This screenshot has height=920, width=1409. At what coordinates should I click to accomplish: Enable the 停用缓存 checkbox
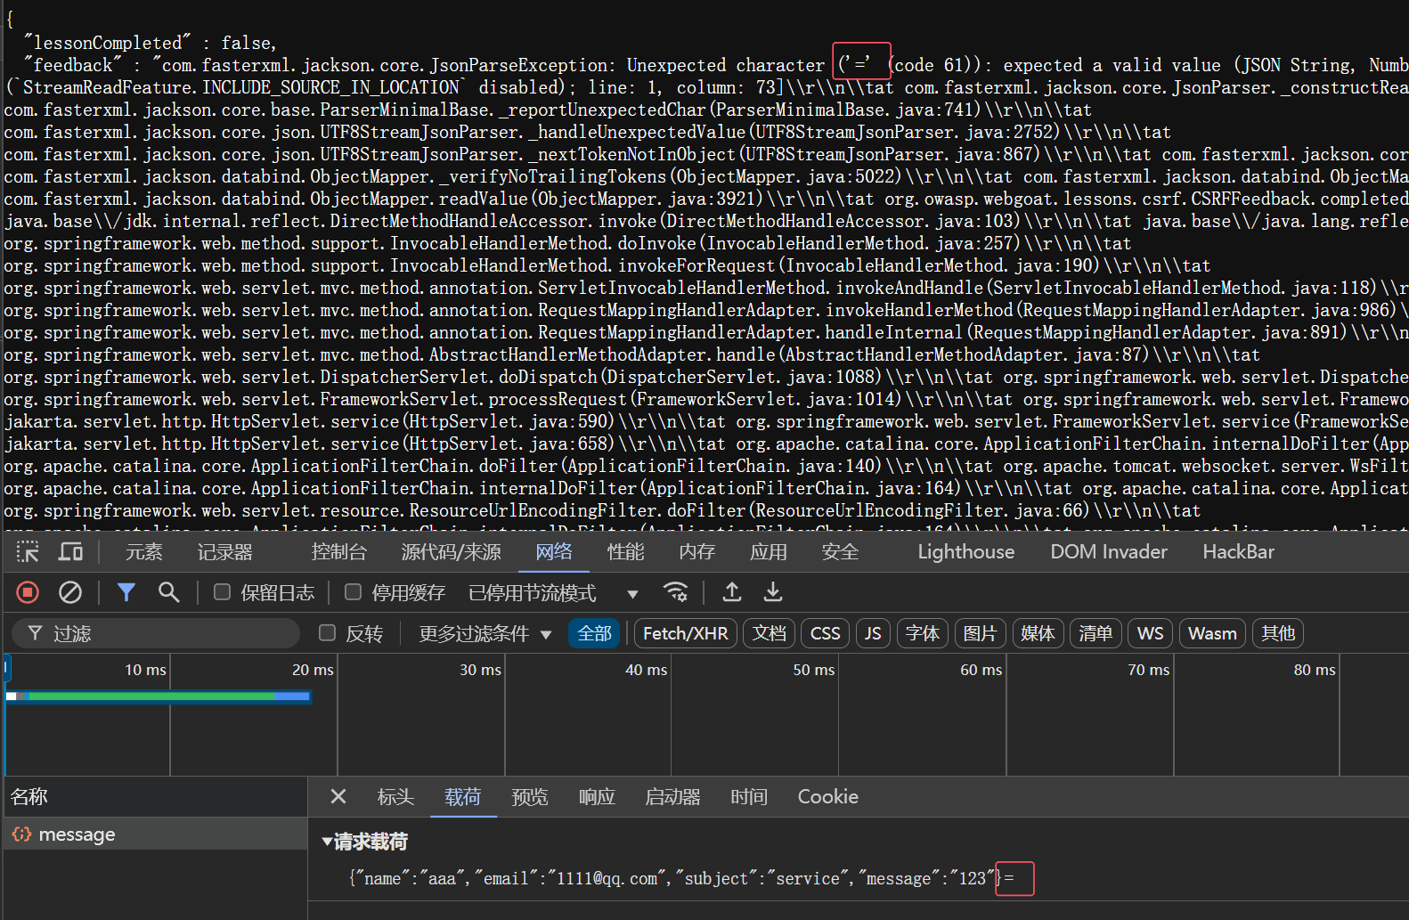354,592
